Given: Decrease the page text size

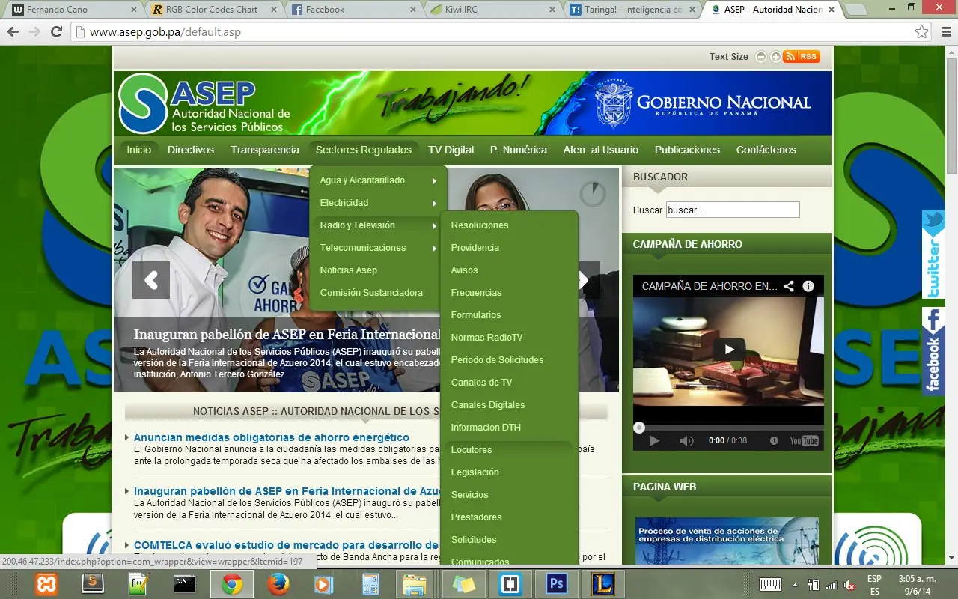Looking at the screenshot, I should click(761, 57).
